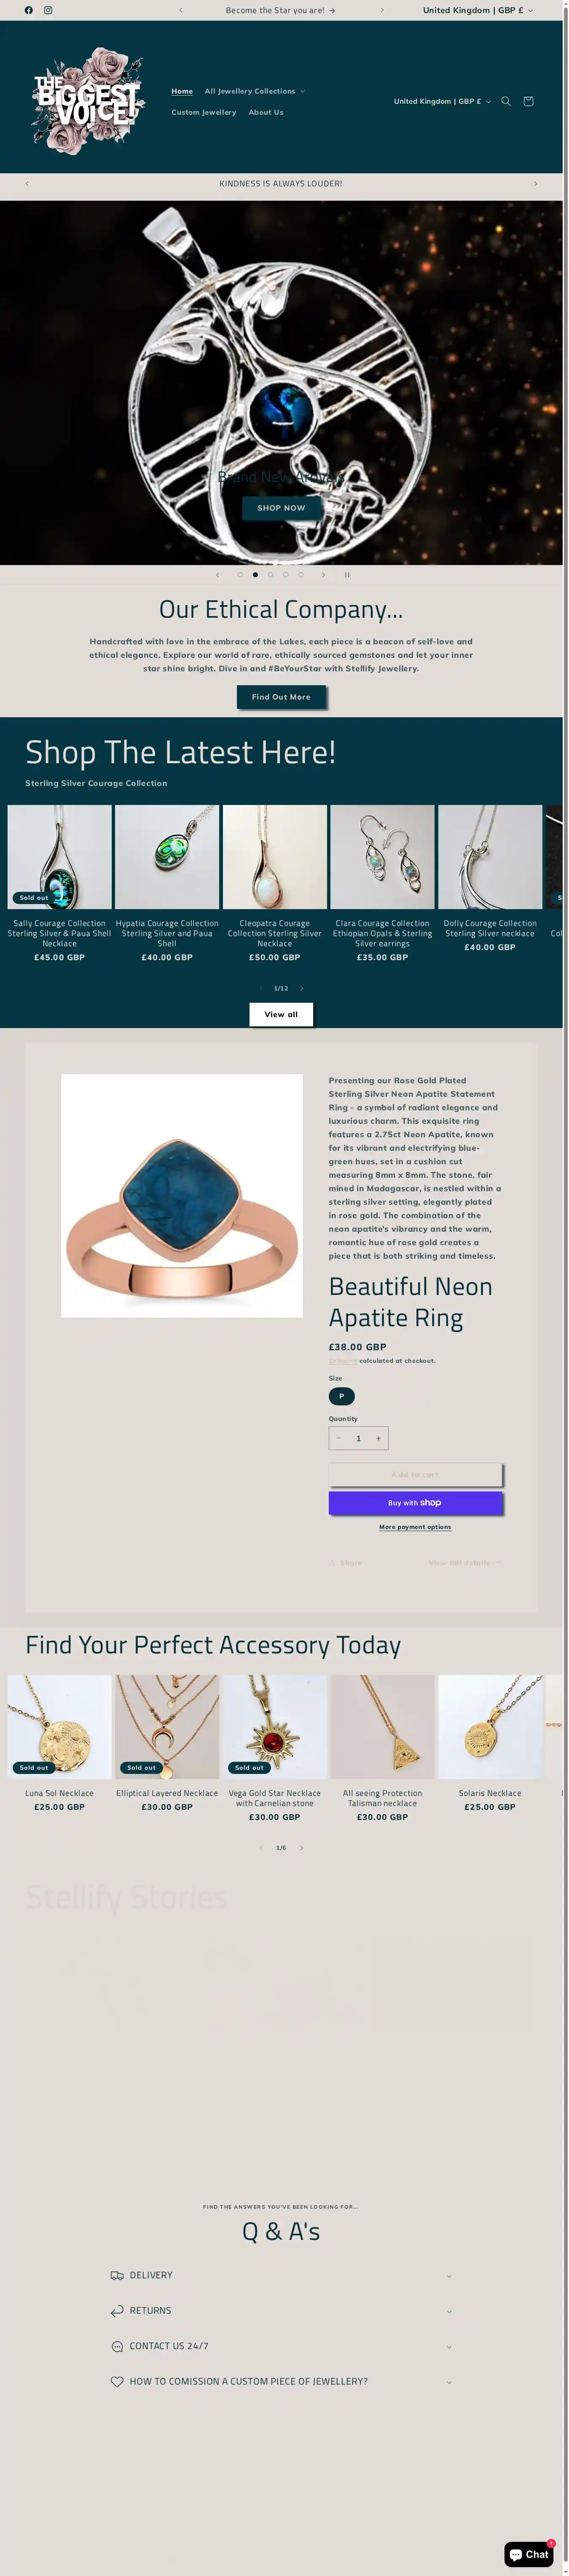
Task: Open the Facebook social link icon
Action: 28,10
